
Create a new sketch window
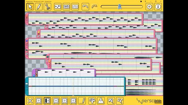pyautogui.click(x=75, y=7)
